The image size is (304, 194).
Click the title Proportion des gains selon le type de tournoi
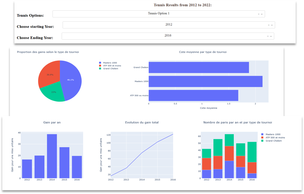[48, 52]
